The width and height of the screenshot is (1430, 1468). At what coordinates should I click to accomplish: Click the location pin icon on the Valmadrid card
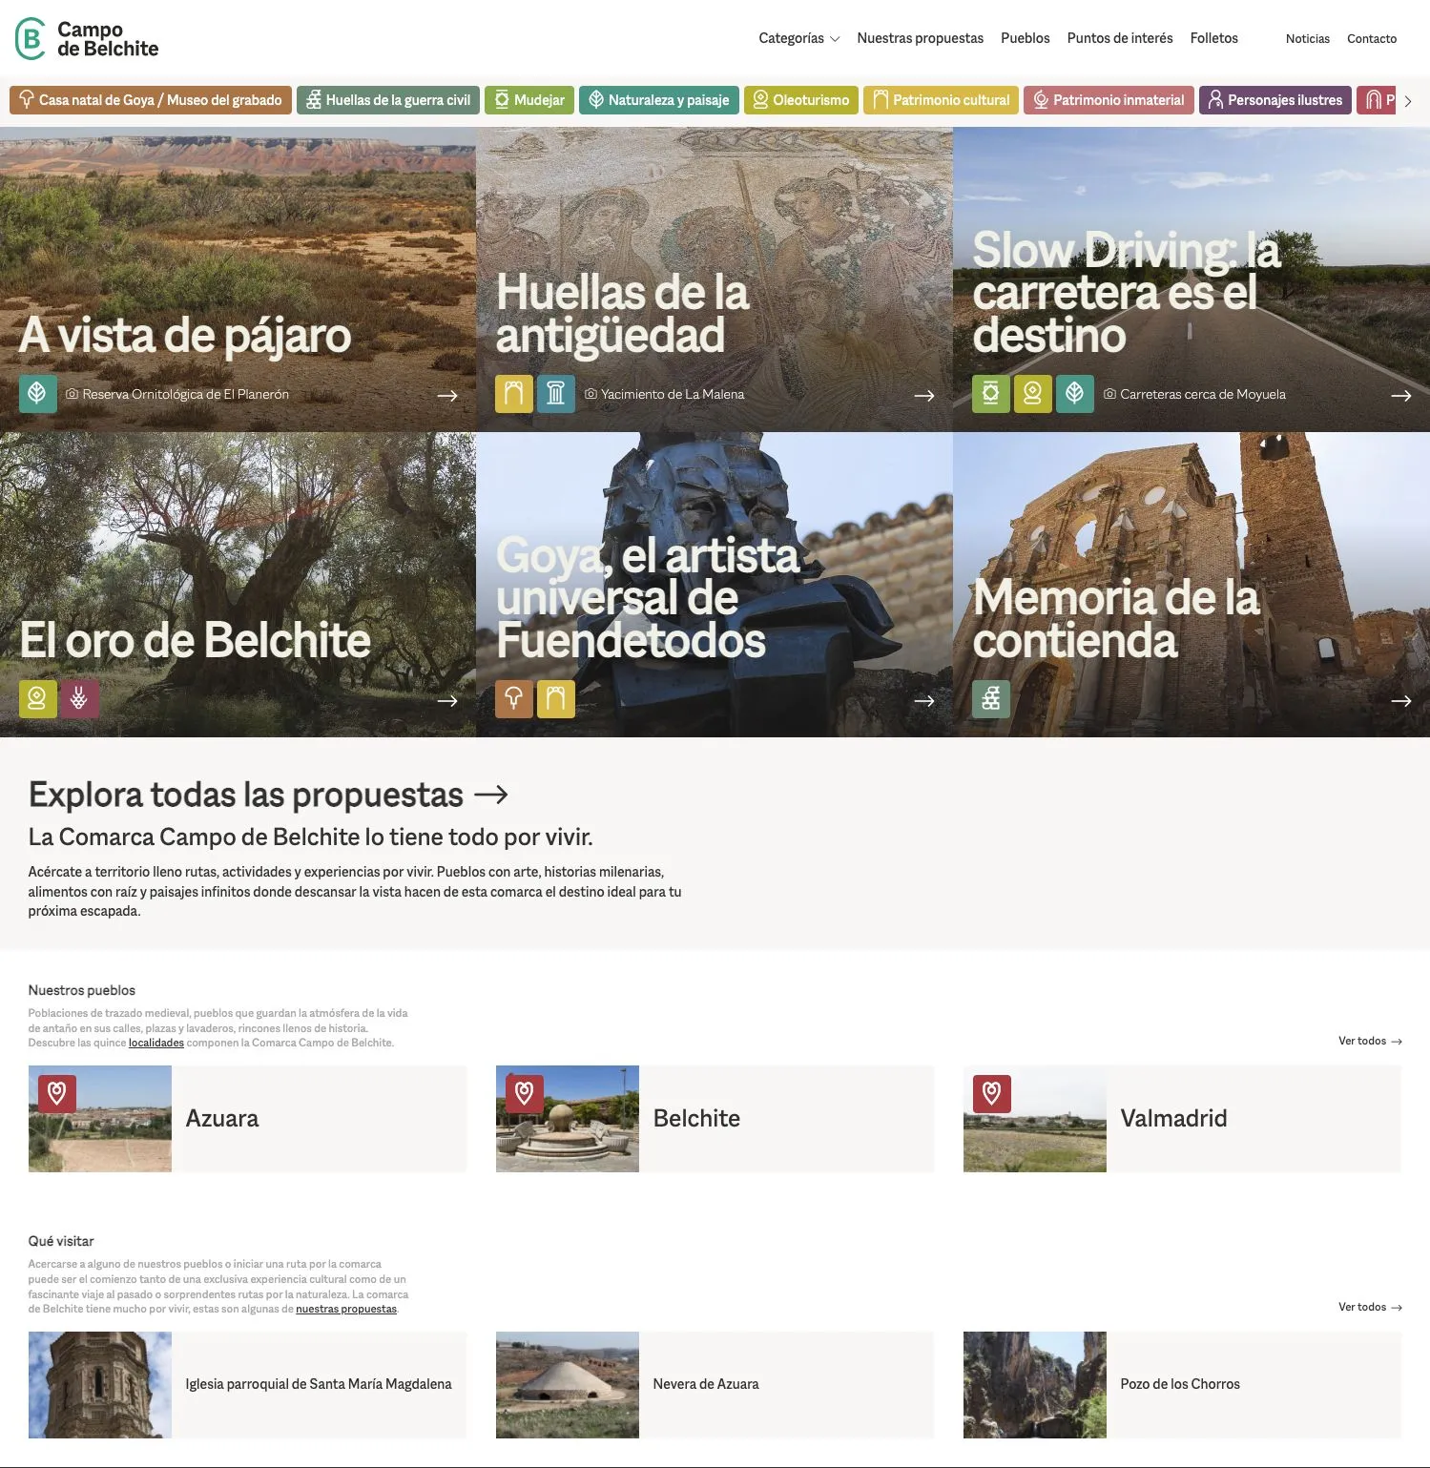pos(993,1095)
